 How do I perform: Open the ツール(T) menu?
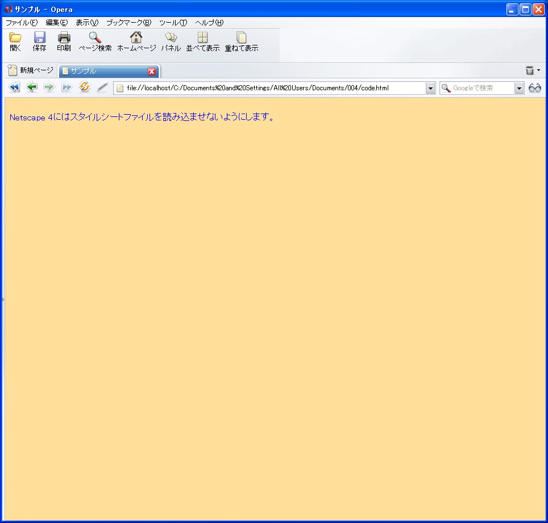coord(173,23)
